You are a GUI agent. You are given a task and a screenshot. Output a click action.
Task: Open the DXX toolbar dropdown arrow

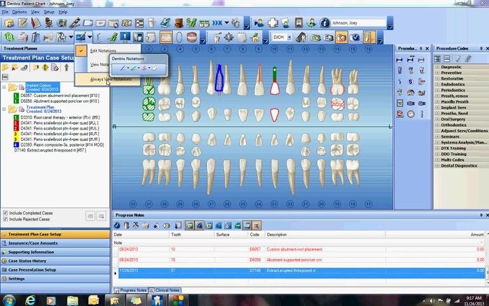pyautogui.click(x=227, y=23)
